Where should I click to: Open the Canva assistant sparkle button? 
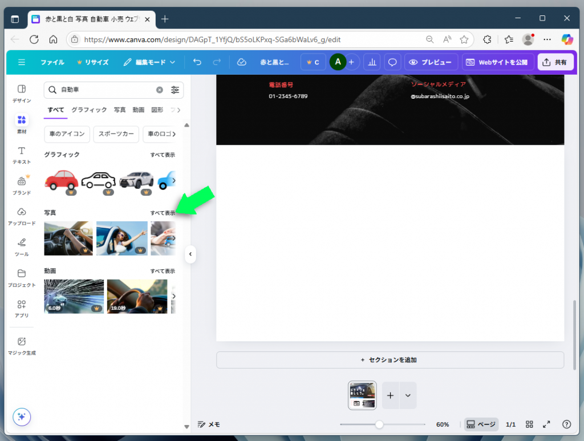(21, 417)
